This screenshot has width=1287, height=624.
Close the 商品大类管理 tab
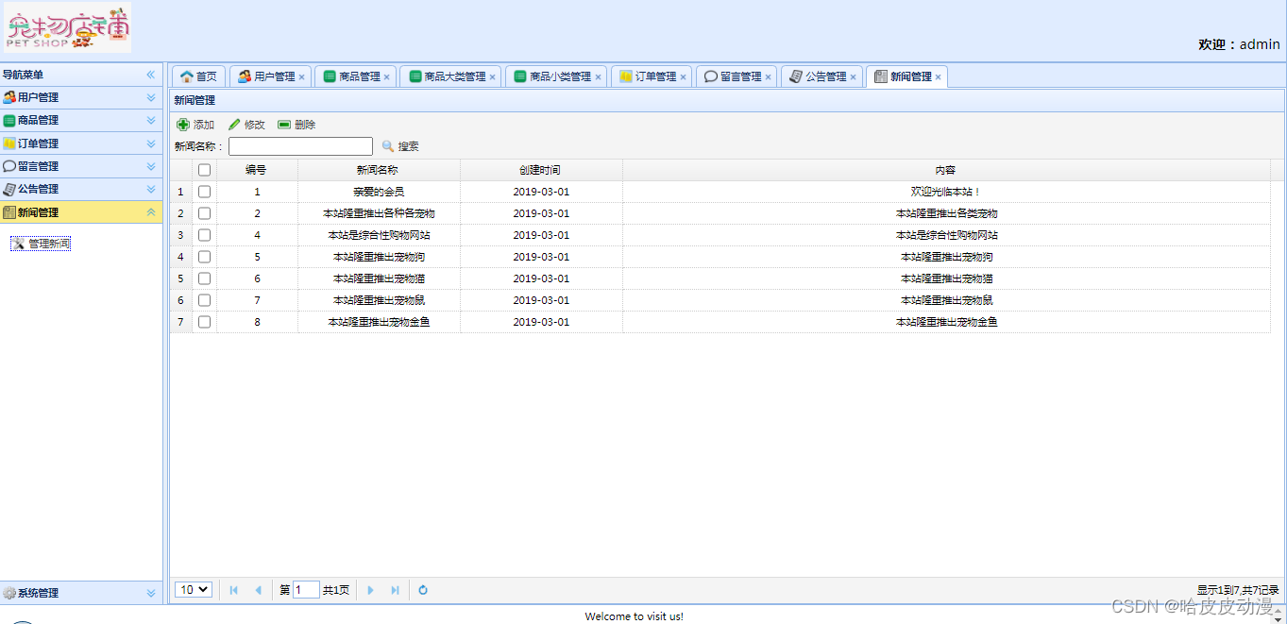point(493,77)
